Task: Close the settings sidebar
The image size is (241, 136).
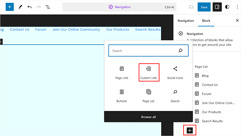Action: (x=237, y=20)
